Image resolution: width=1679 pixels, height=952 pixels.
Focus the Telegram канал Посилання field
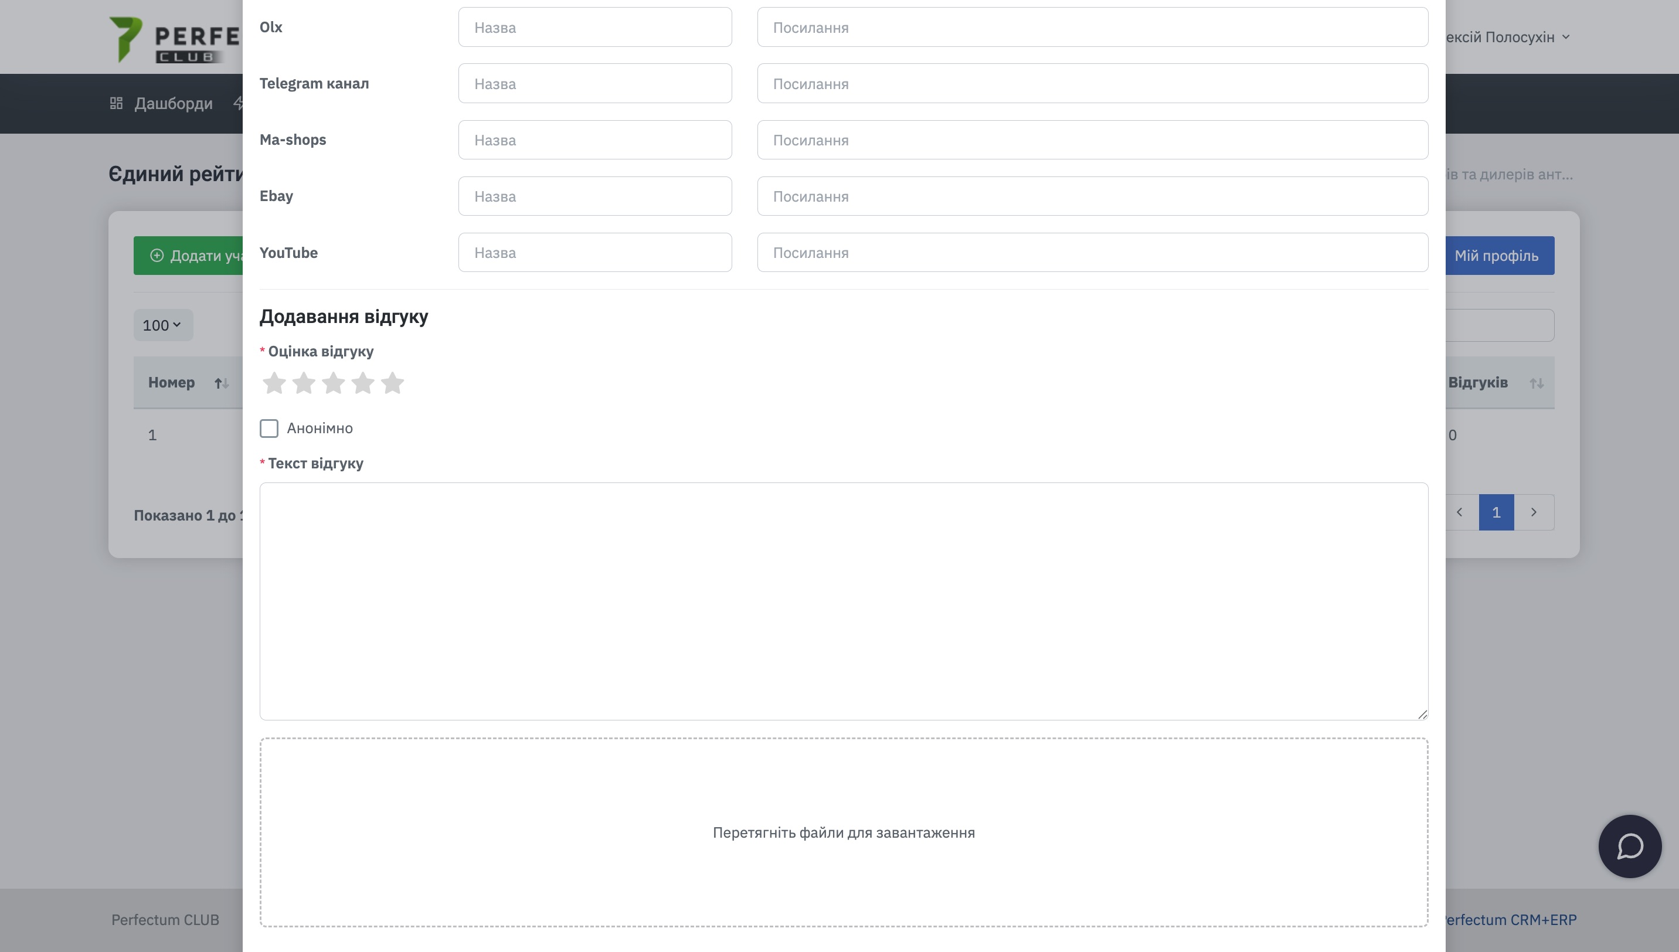[1092, 84]
